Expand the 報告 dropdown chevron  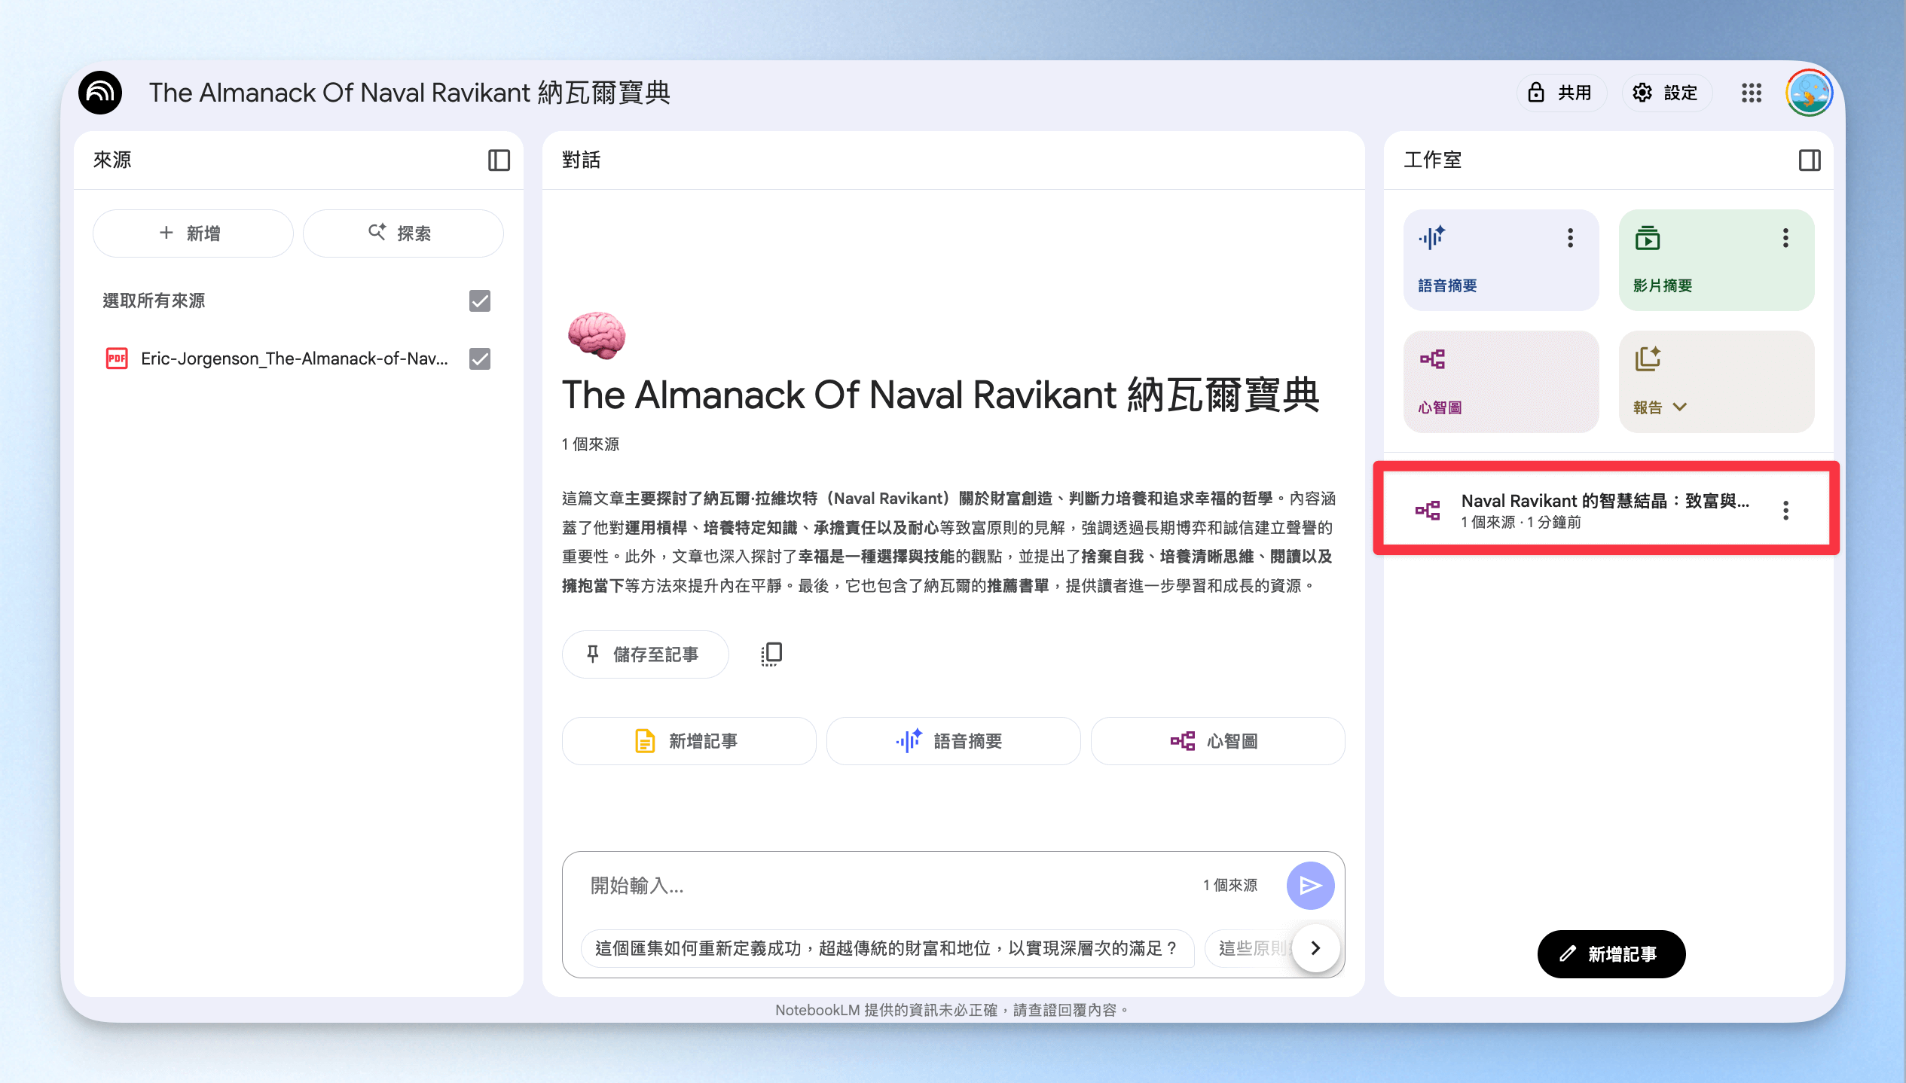1679,407
